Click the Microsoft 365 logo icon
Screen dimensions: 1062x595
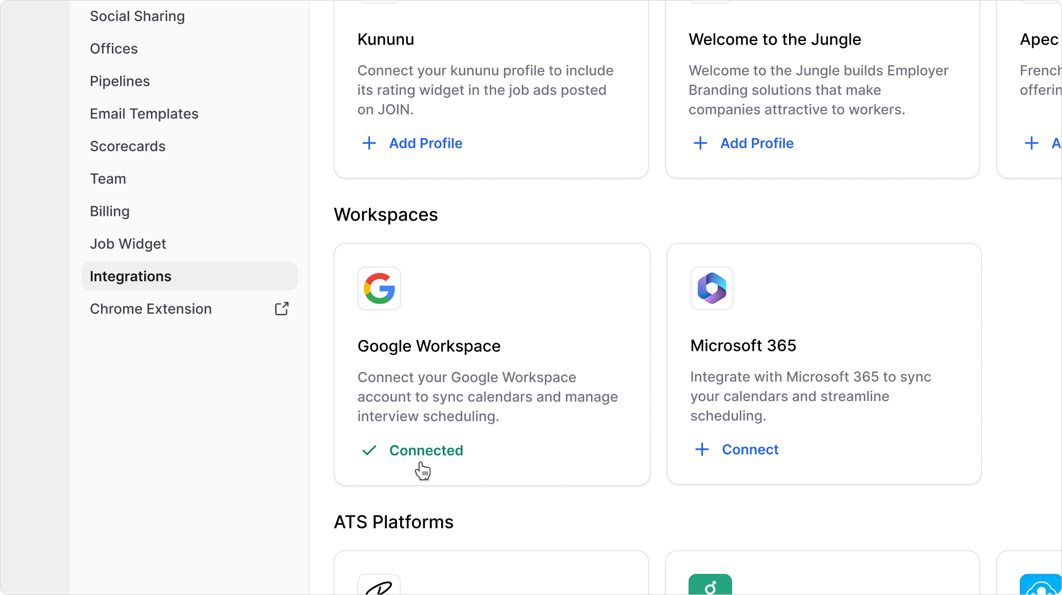(712, 288)
